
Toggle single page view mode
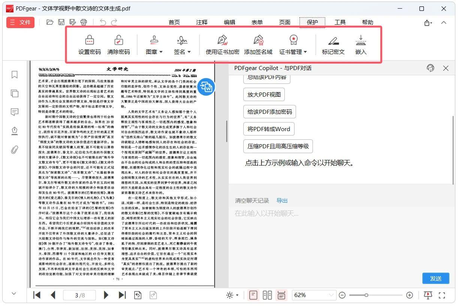[253, 295]
